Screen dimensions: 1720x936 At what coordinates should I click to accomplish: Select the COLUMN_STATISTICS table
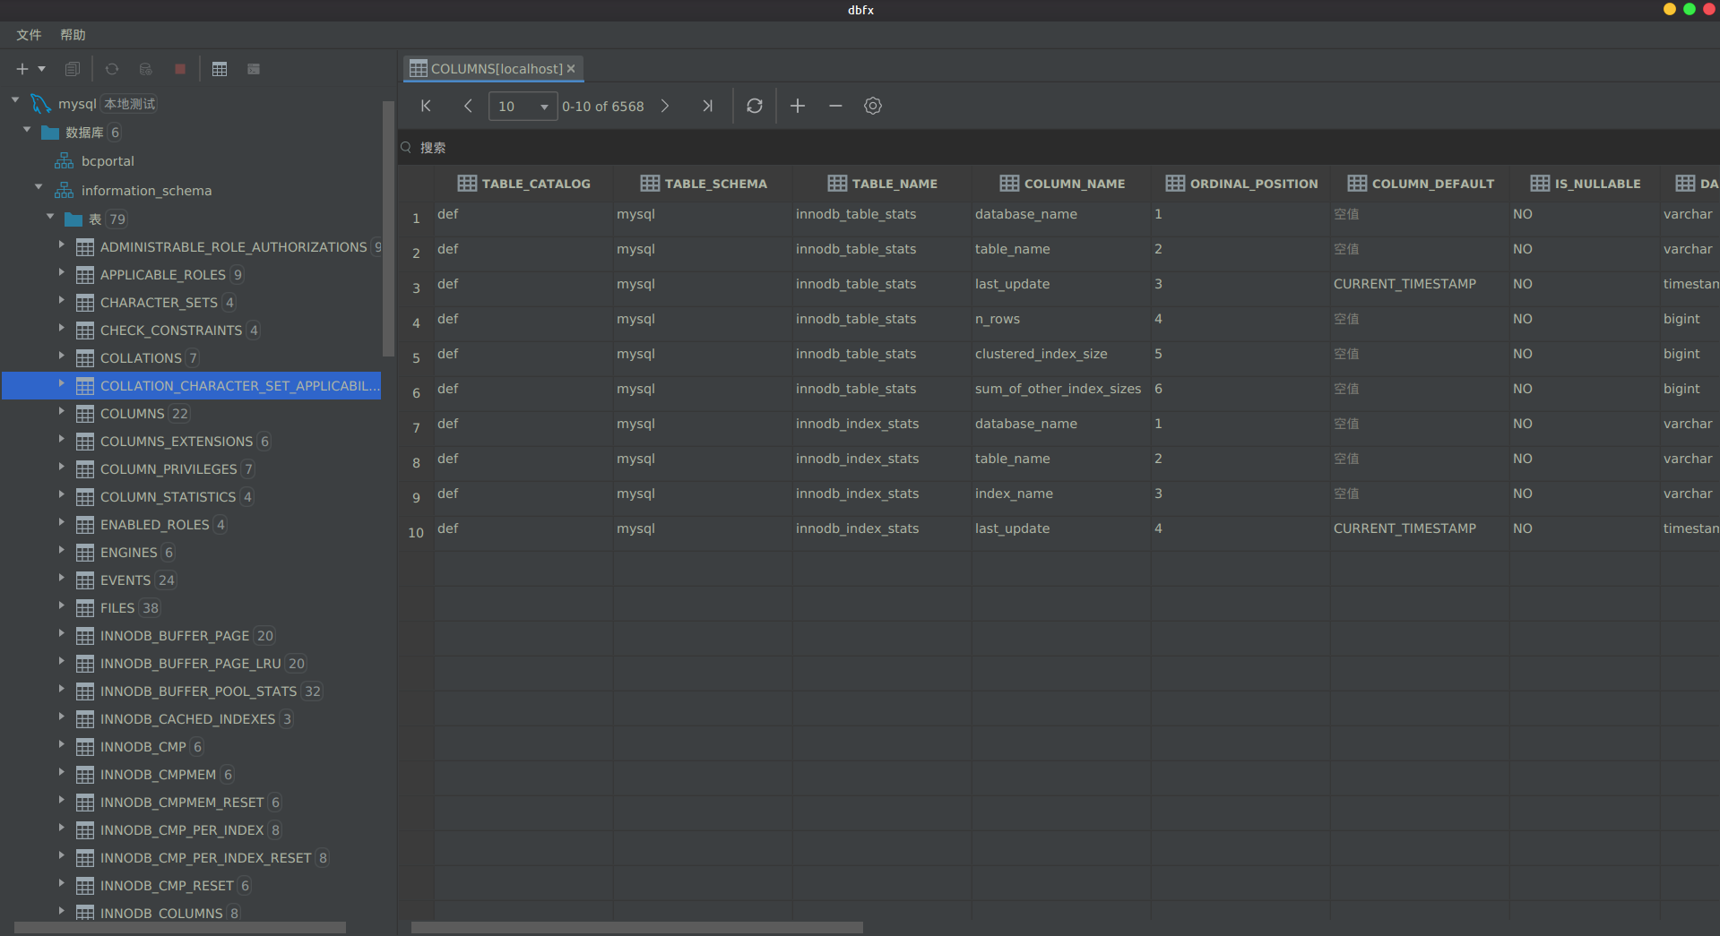point(168,497)
